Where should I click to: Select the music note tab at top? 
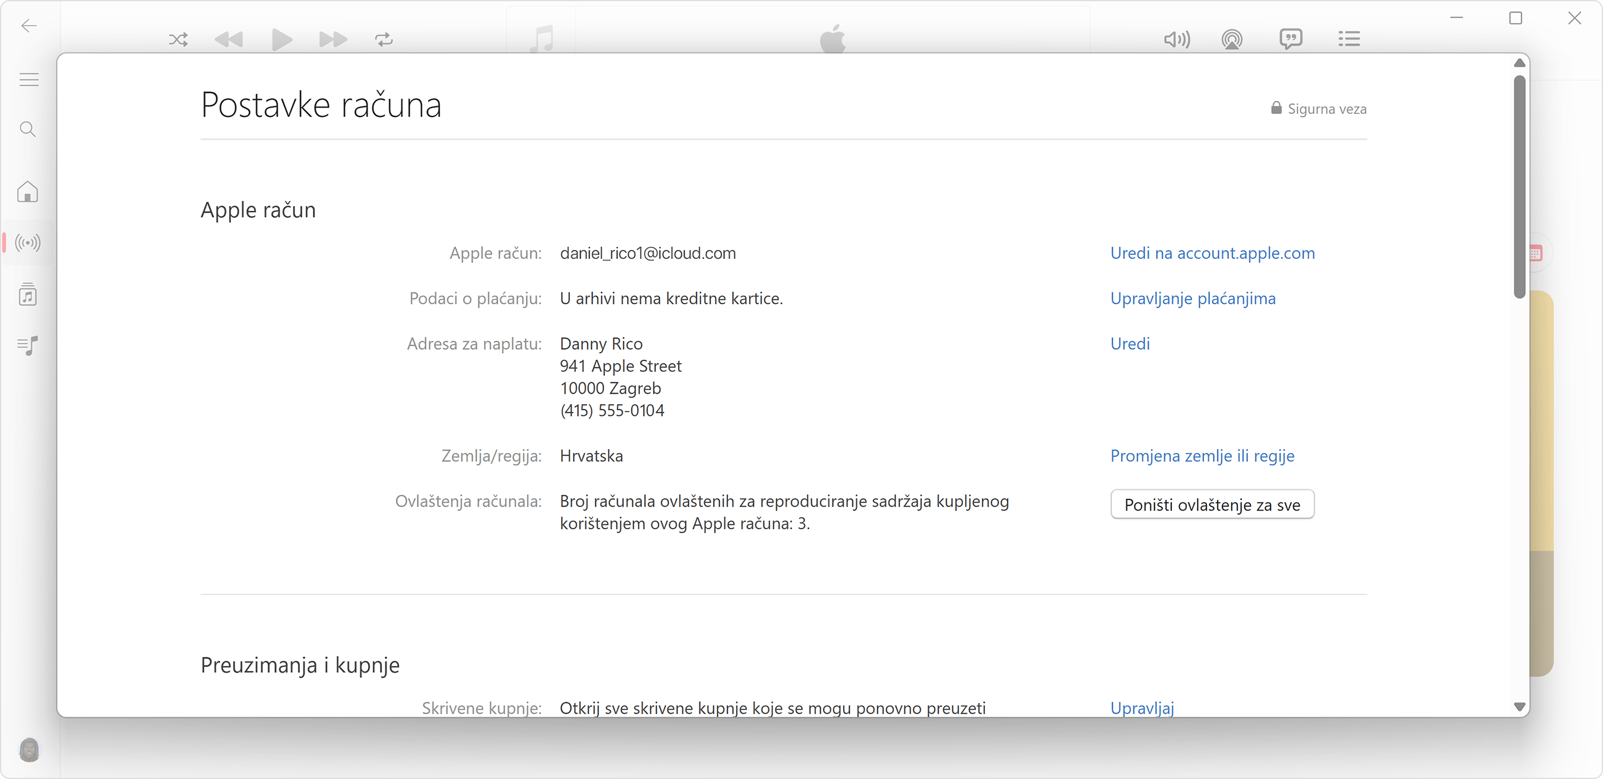542,38
